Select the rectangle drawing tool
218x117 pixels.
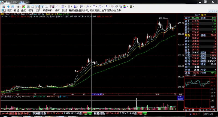coord(94,6)
